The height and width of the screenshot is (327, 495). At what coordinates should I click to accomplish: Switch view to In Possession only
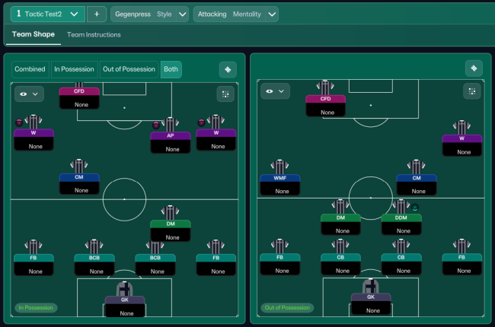click(74, 69)
